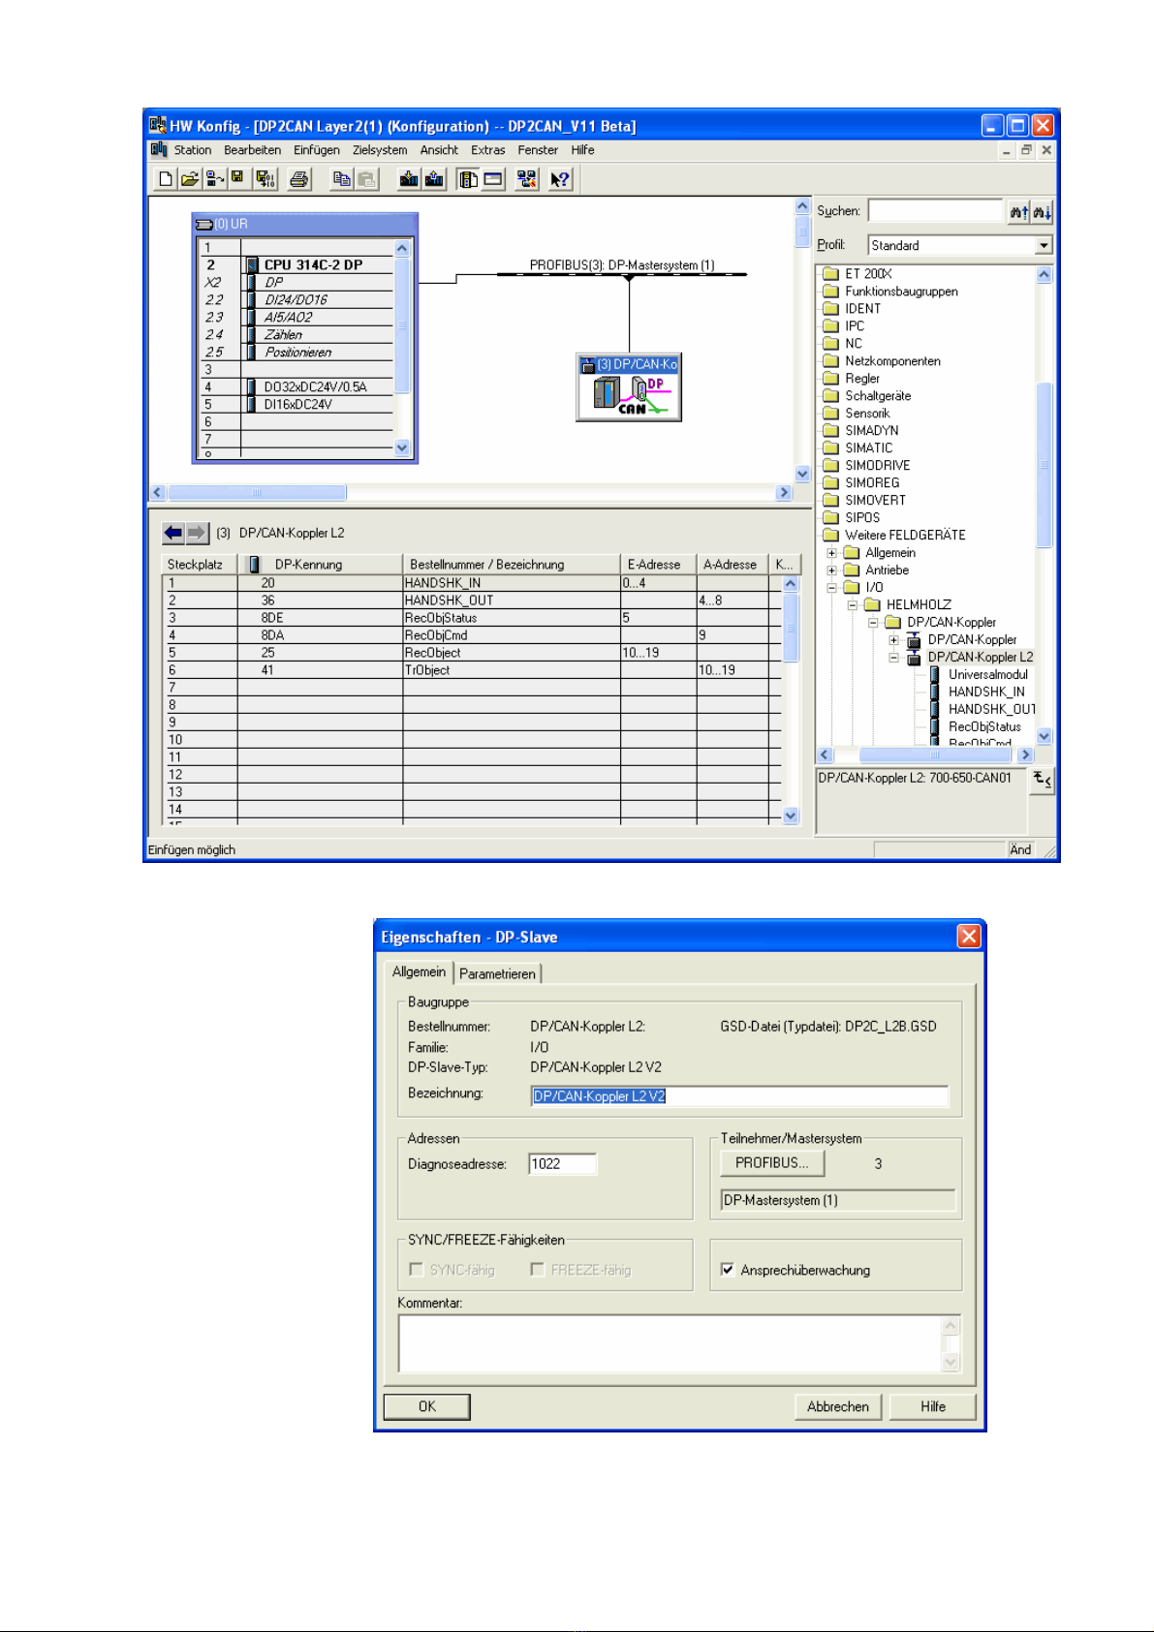Click the Suchen search input field
The height and width of the screenshot is (1632, 1154).
pos(935,211)
